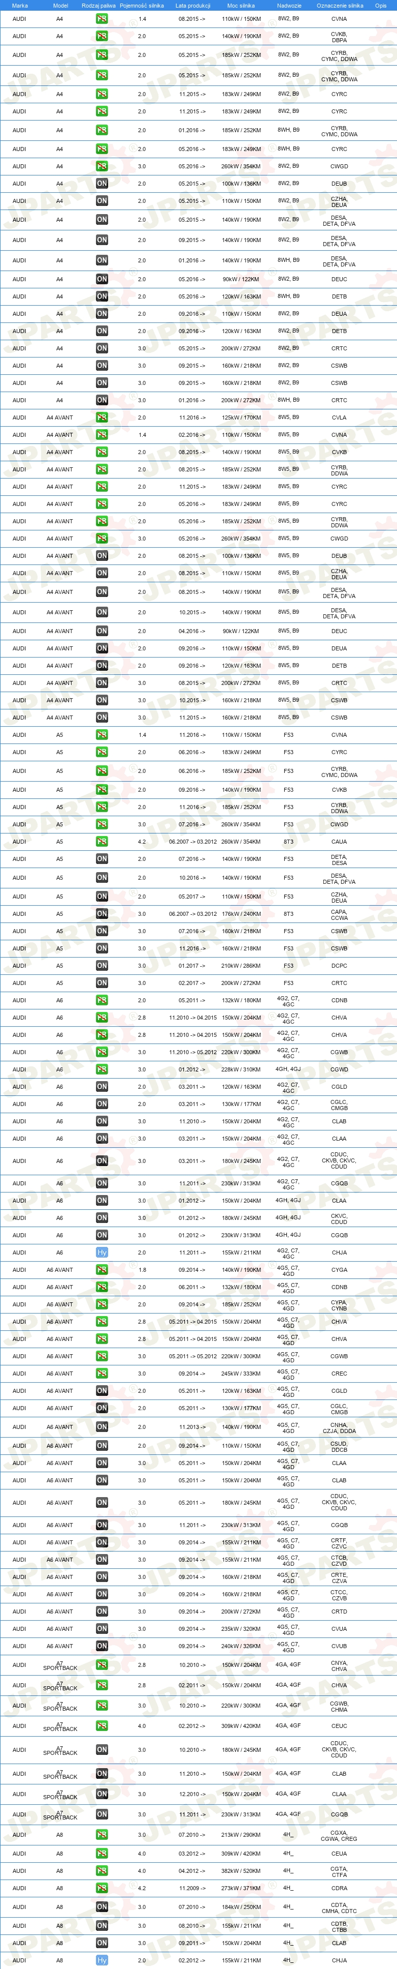
Task: Select the 210kW / 286KM power cell
Action: (x=241, y=965)
